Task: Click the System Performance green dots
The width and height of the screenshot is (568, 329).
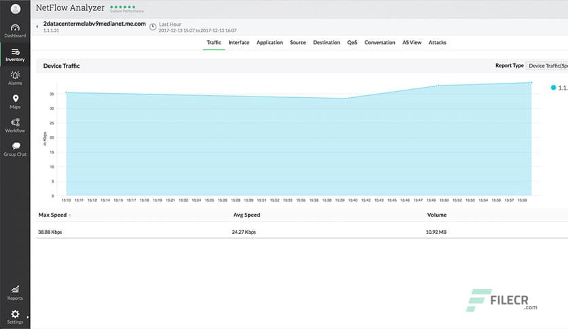Action: (x=123, y=7)
